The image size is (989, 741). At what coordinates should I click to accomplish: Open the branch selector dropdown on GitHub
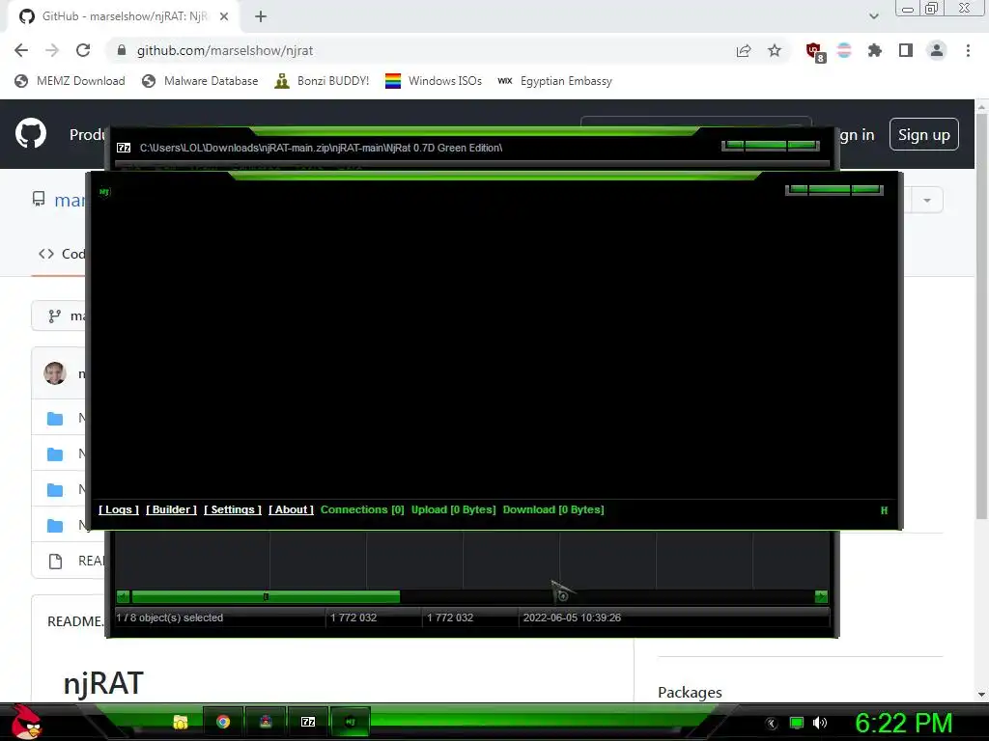tap(60, 316)
